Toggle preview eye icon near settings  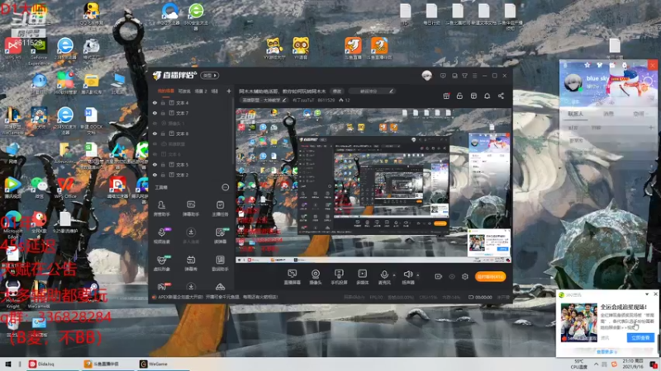click(x=452, y=276)
